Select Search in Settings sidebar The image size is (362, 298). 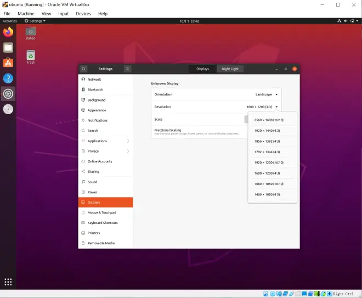click(105, 131)
